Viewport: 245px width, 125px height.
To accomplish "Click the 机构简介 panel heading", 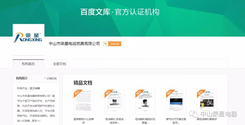I will tap(22, 78).
